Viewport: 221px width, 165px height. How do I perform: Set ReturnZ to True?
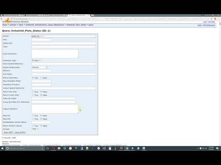point(33,115)
